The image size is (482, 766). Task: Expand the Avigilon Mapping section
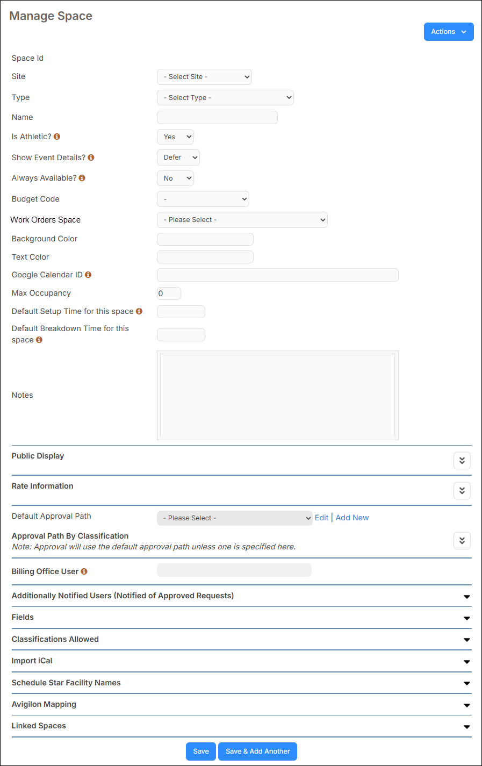point(467,705)
